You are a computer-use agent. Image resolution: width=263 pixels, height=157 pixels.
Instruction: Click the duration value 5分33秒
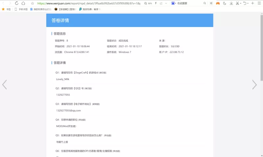click(175, 46)
